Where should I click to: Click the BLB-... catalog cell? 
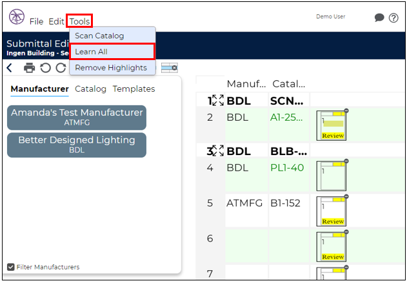288,151
